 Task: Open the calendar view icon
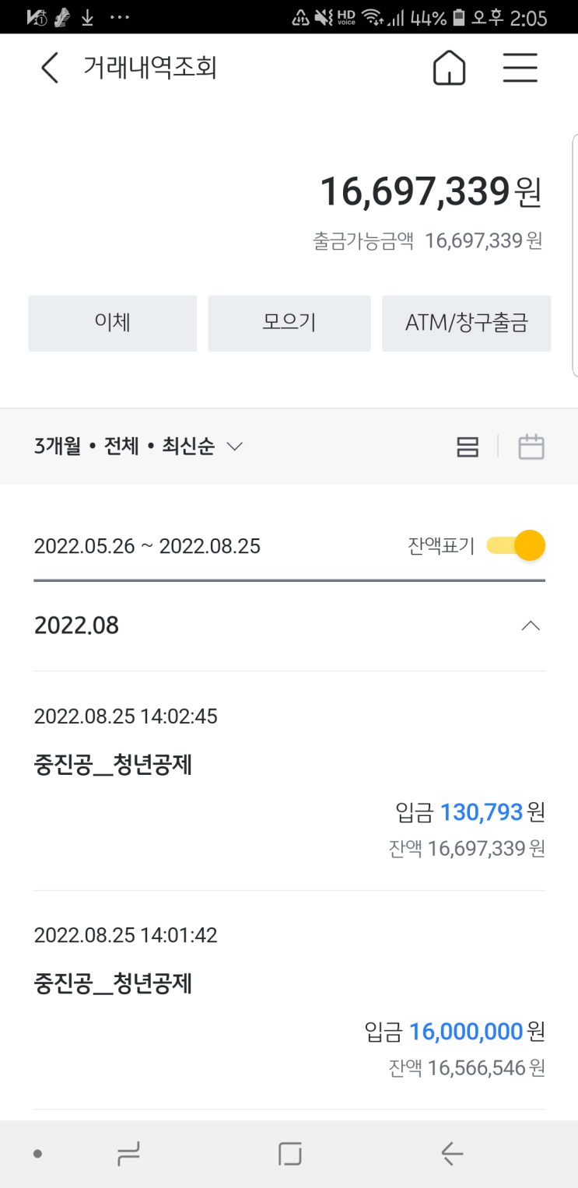click(x=531, y=447)
